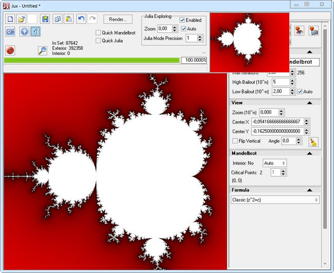Viewport: 334px width, 273px height.
Task: Paste using the clipboard toolbar icon
Action: click(68, 19)
